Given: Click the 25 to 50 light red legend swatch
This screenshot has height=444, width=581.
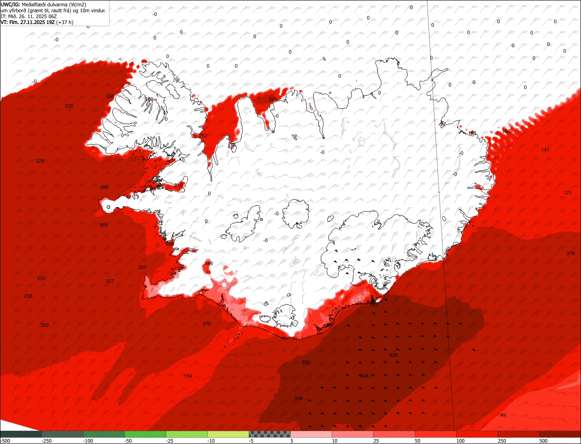Looking at the screenshot, I should [394, 434].
